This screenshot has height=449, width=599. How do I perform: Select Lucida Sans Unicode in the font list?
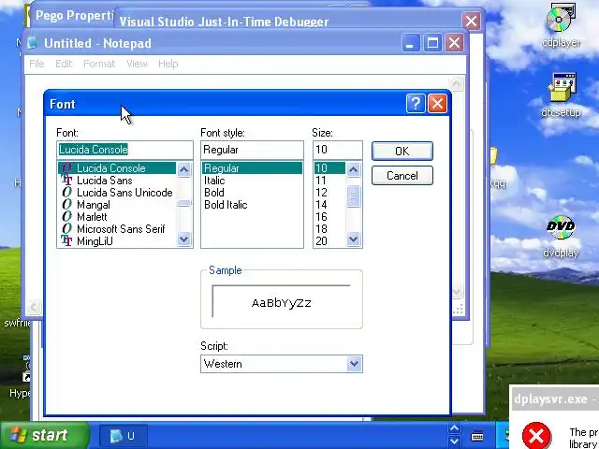(117, 193)
